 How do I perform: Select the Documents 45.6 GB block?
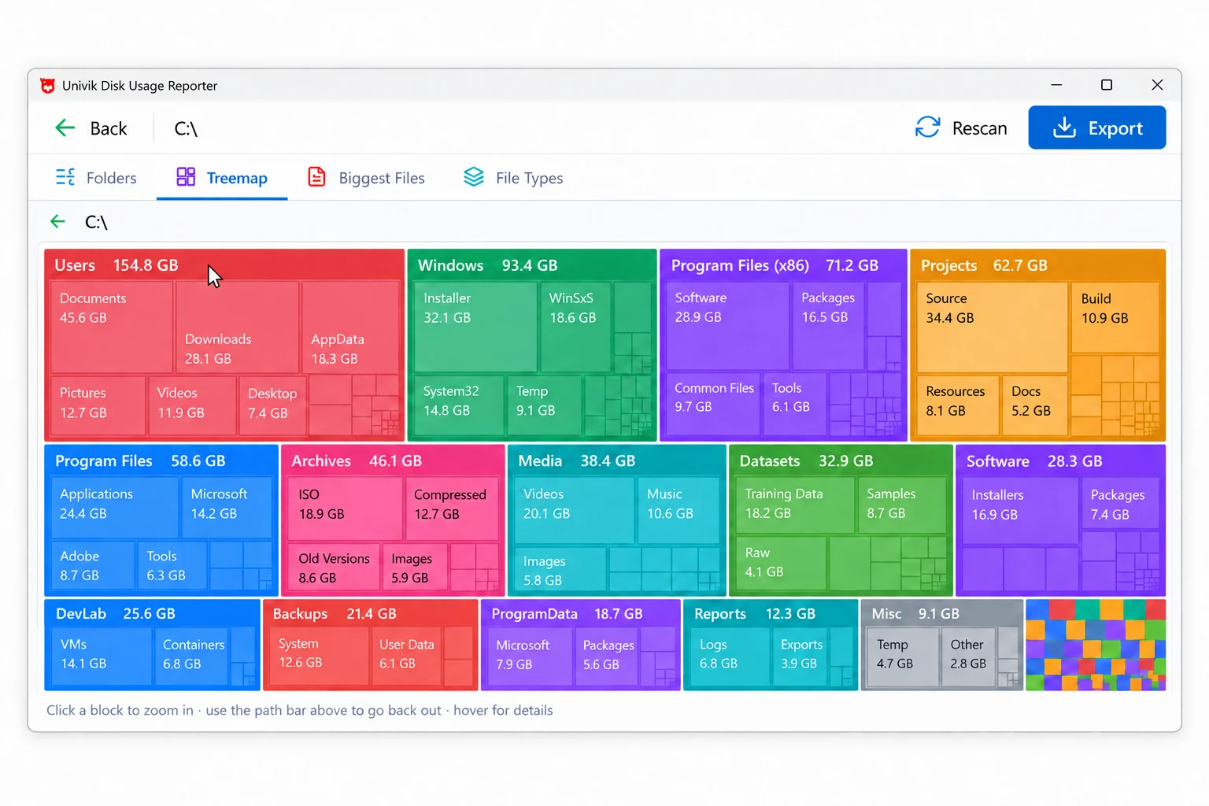(112, 327)
